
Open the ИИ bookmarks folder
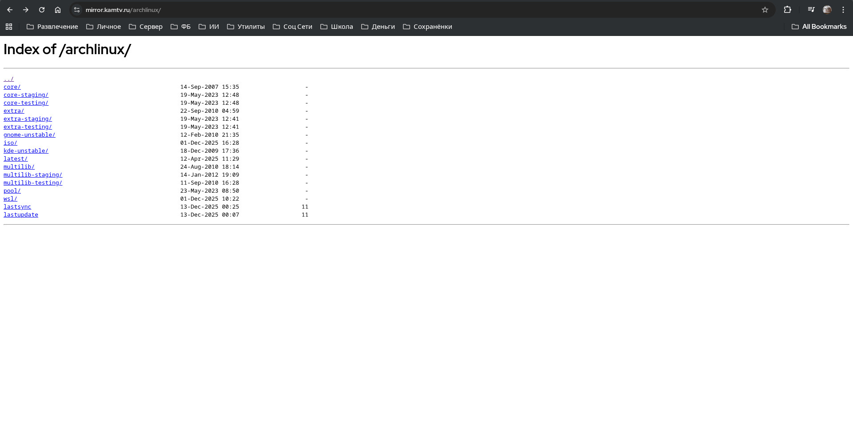click(209, 27)
